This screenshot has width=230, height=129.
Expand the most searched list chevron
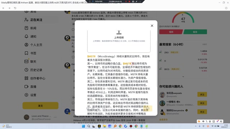coord(183,77)
